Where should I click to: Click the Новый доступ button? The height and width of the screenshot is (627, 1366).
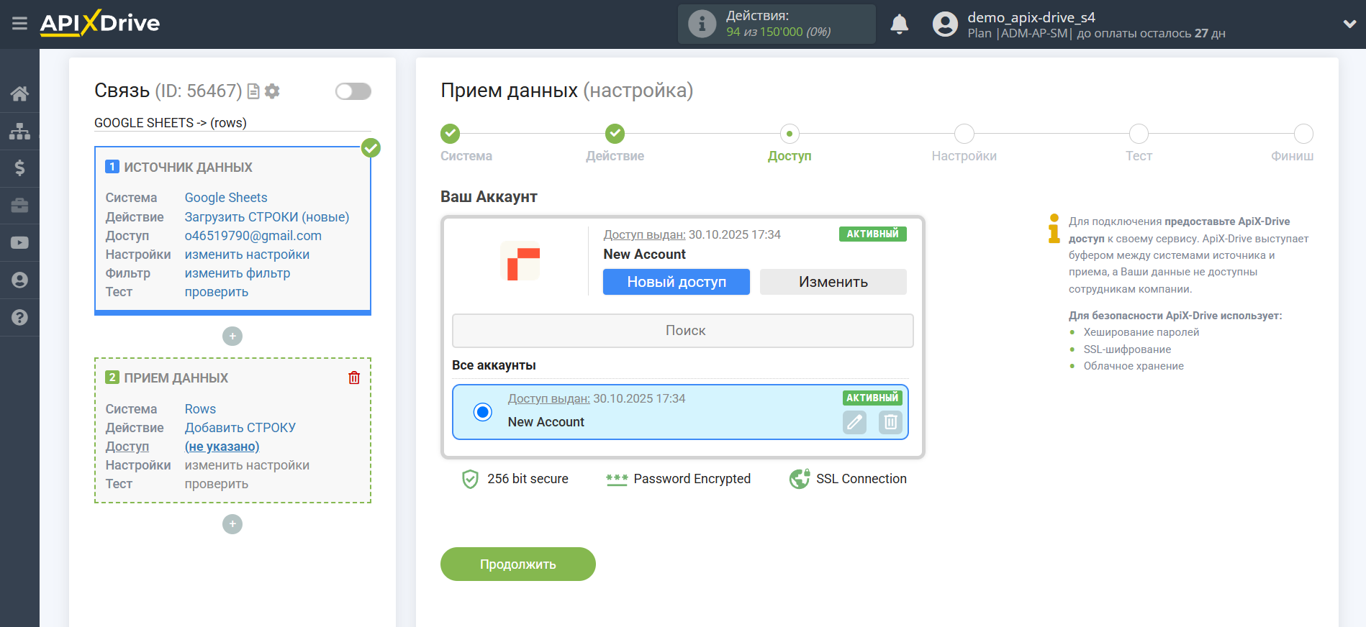[676, 282]
